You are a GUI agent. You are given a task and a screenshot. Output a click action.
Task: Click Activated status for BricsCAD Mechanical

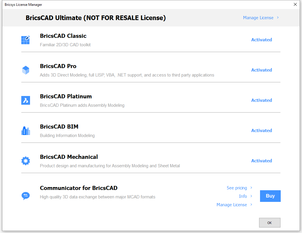pos(261,161)
